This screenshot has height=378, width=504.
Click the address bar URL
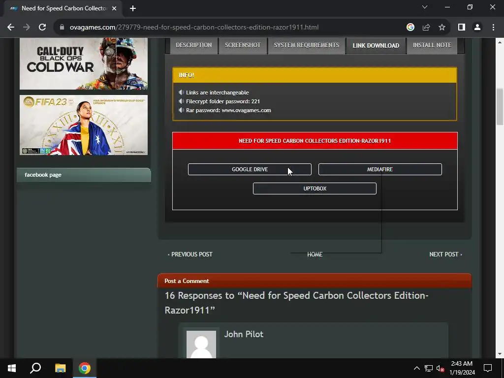194,28
